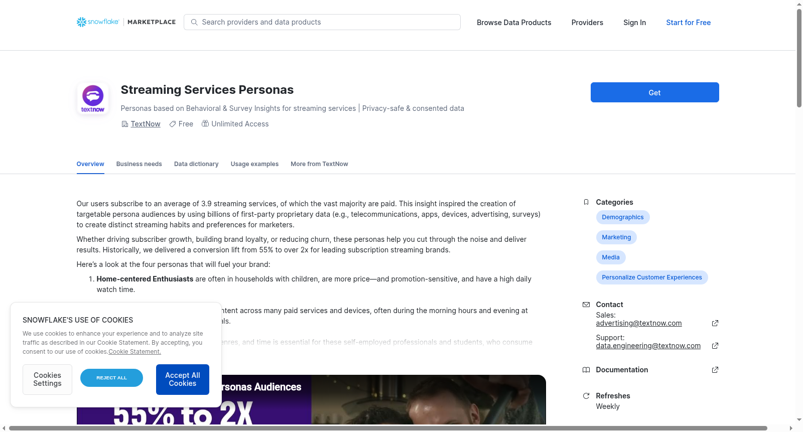
Task: Click Start for Free
Action: click(x=689, y=23)
